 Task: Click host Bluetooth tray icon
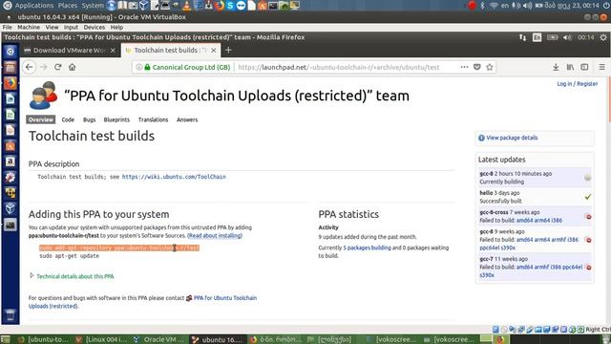coord(482,6)
